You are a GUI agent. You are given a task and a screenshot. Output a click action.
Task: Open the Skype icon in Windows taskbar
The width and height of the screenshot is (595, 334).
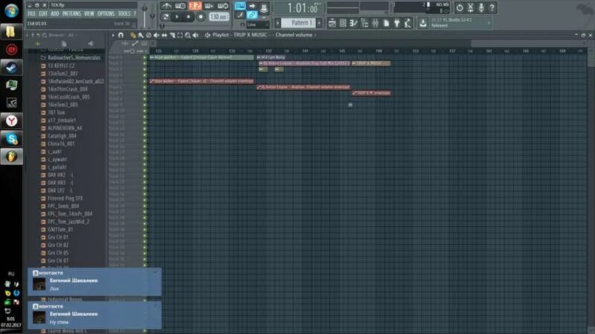[11, 139]
